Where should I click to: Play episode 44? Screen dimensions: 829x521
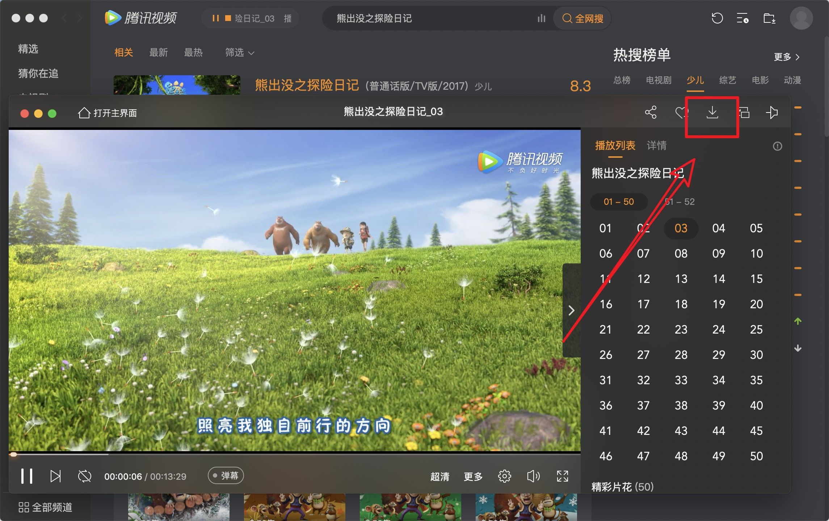pos(719,431)
